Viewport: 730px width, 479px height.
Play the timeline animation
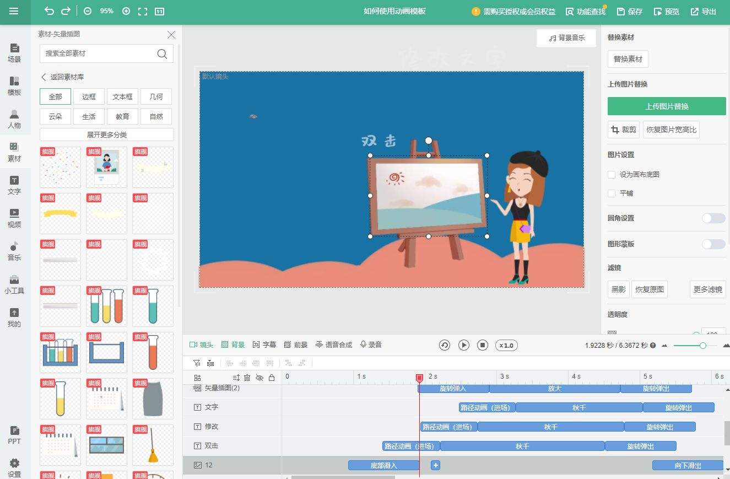point(464,345)
